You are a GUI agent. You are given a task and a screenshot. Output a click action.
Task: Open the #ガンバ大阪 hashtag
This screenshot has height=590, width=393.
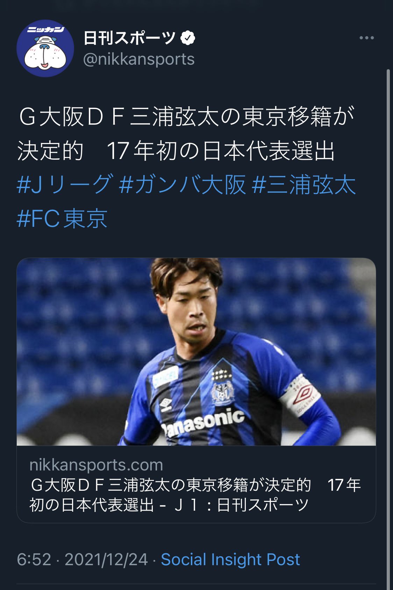point(182,184)
